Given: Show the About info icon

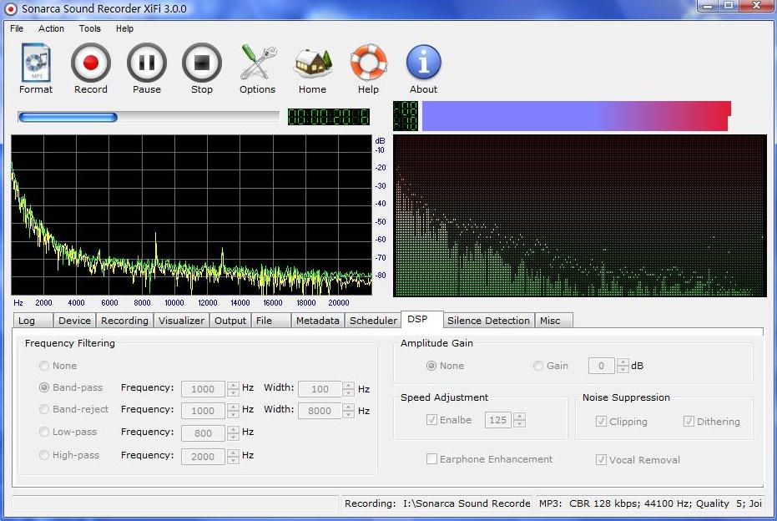Looking at the screenshot, I should pos(423,68).
